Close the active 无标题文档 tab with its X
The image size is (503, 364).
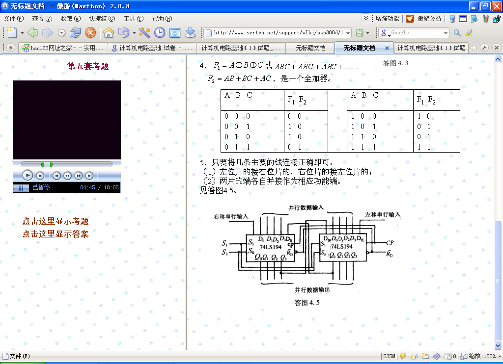[387, 48]
